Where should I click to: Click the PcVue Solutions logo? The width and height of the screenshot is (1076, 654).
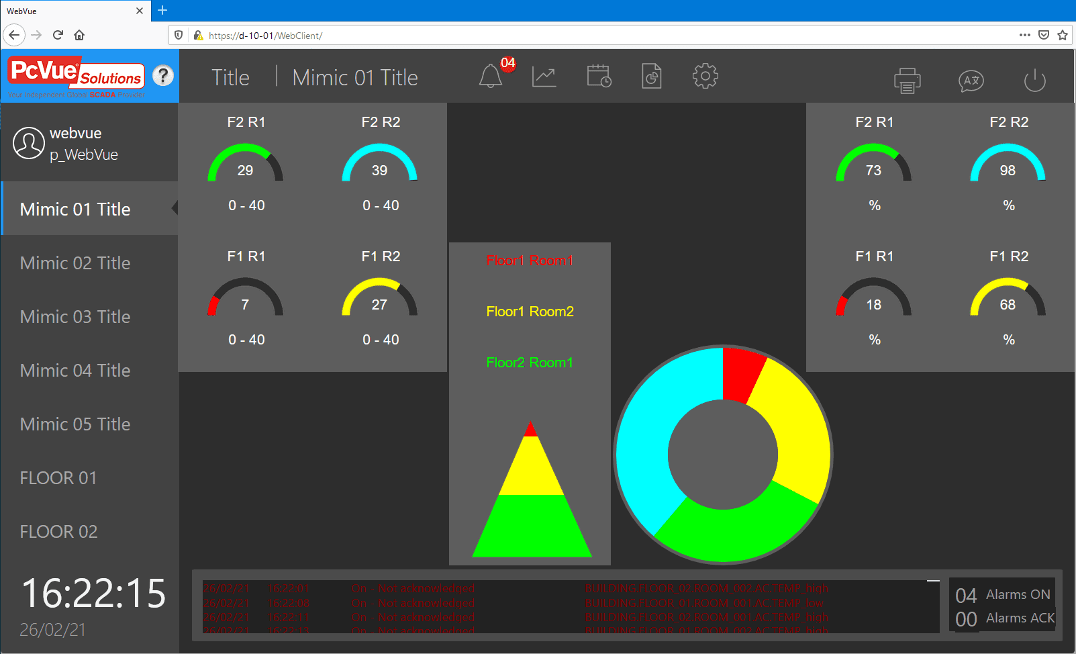[76, 76]
